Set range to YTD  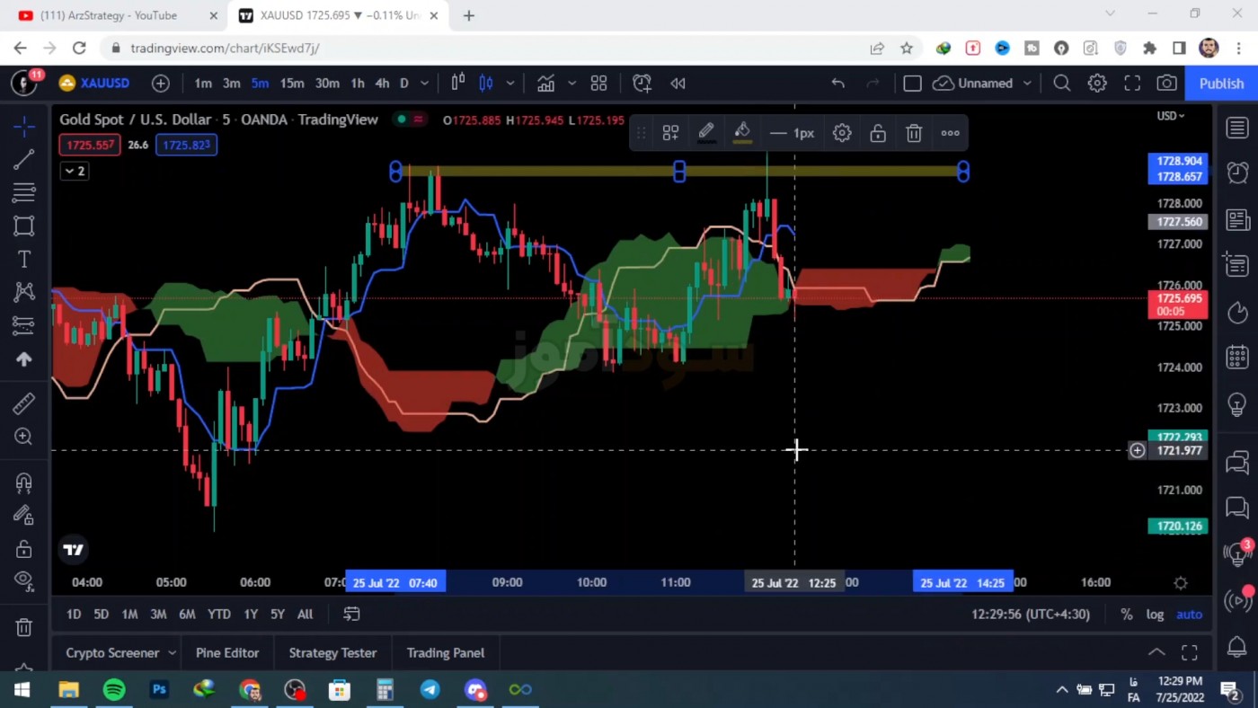[x=219, y=614]
